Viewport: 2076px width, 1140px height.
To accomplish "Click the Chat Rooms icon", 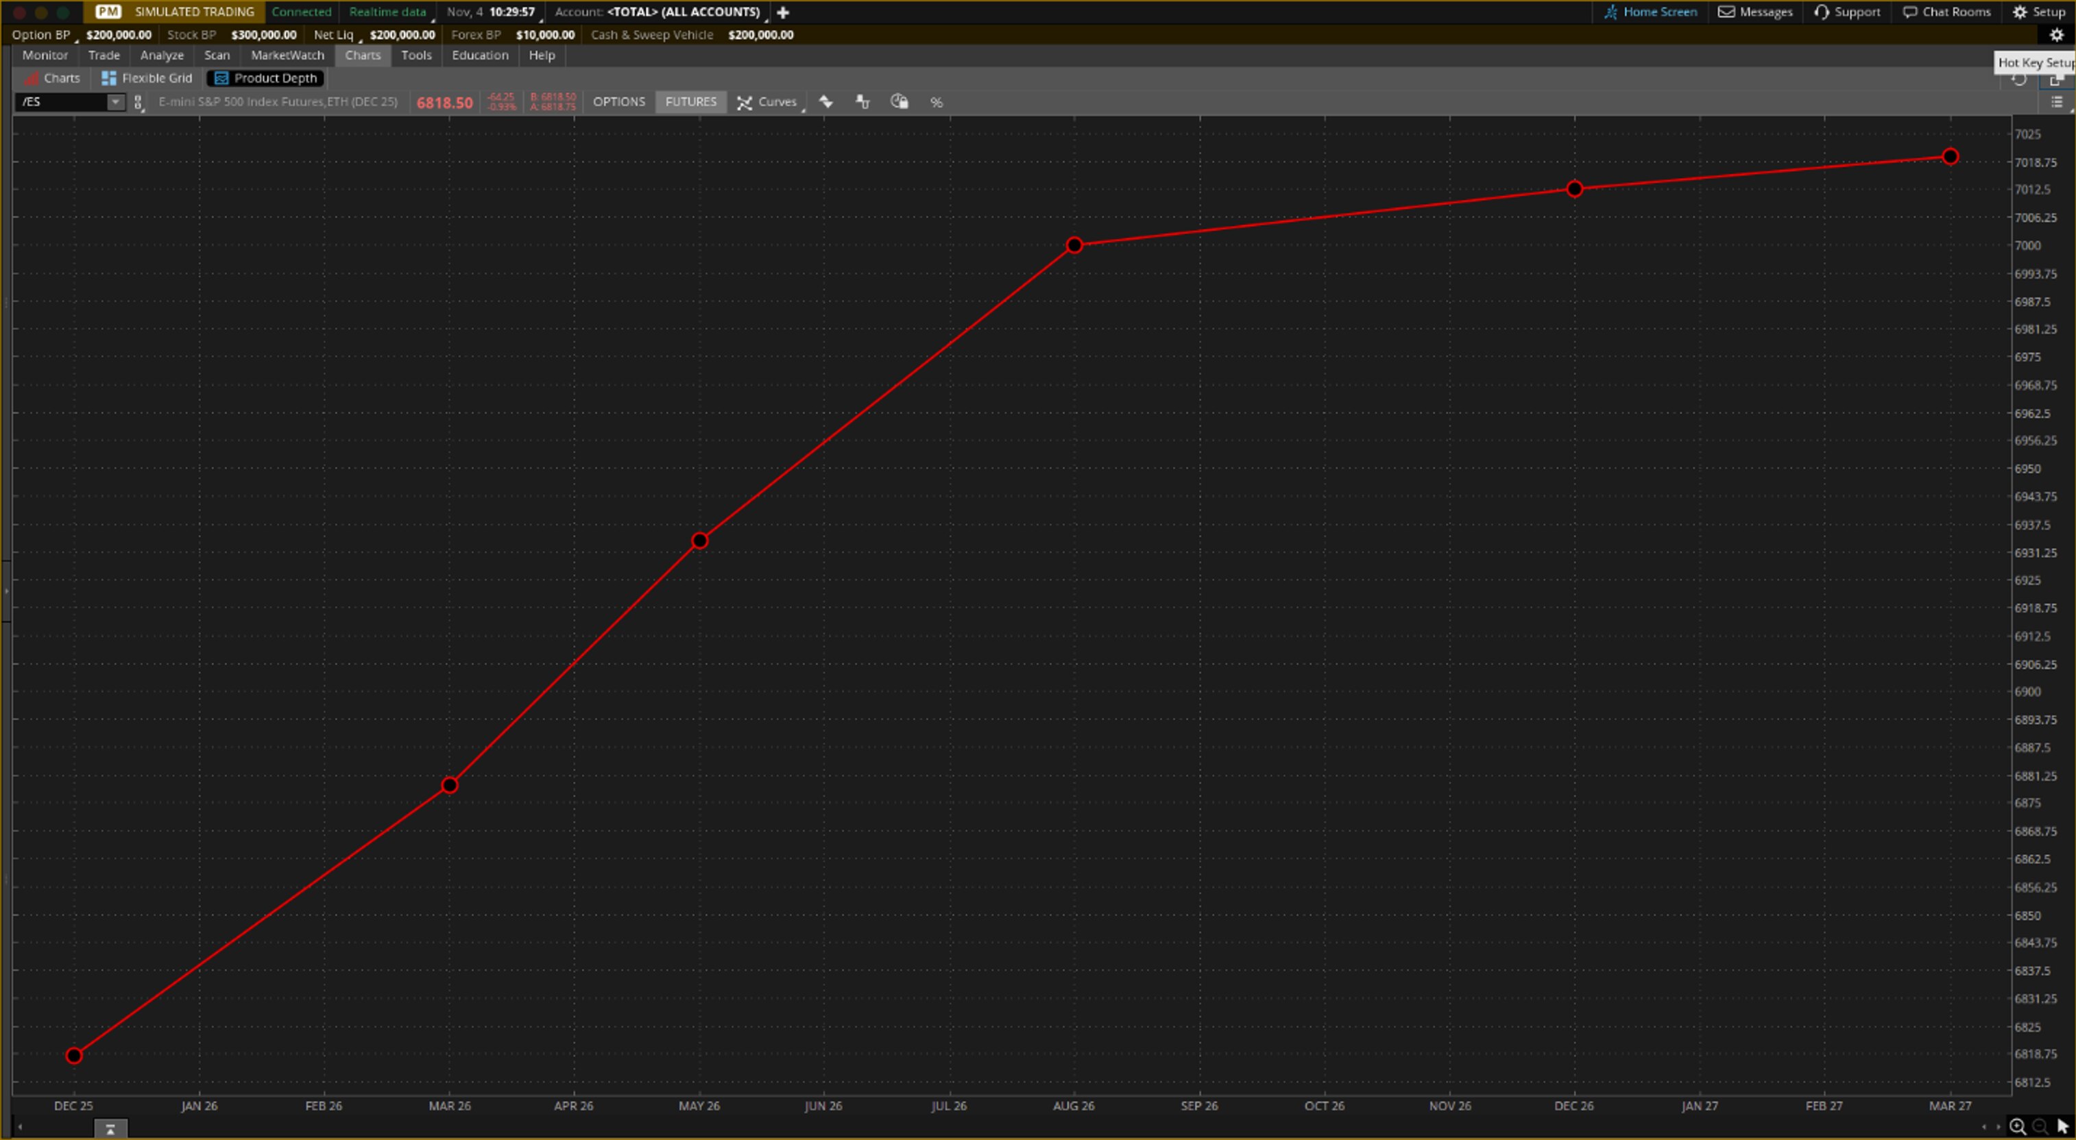I will (x=1947, y=11).
